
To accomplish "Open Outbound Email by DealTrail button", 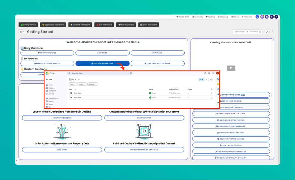I will point(144,150).
